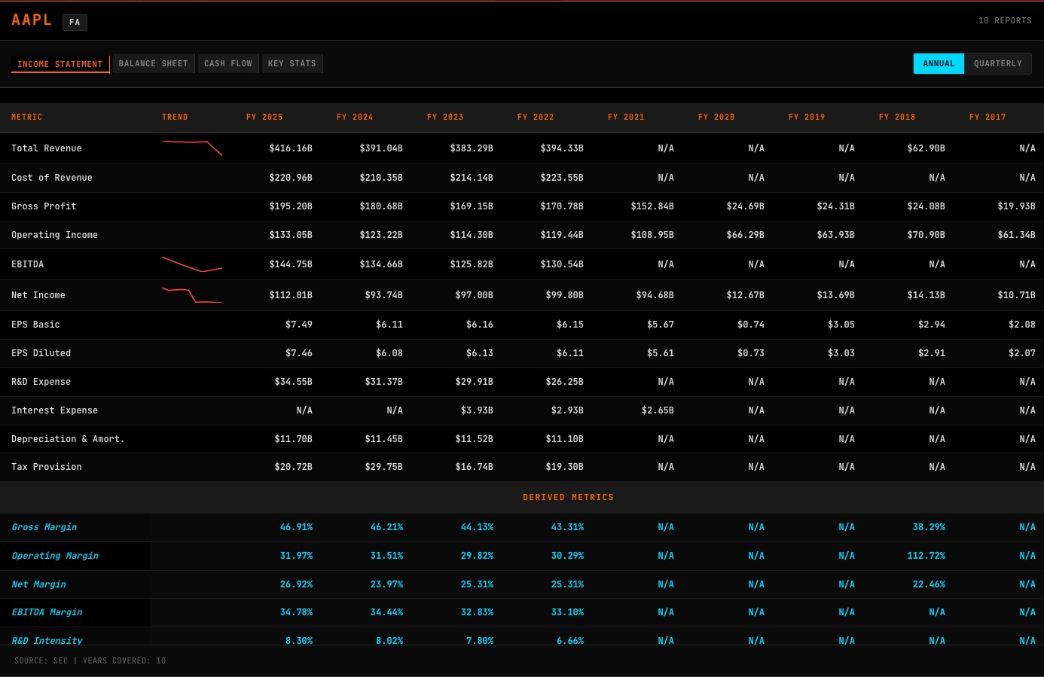Click the TREND column header
This screenshot has height=677, width=1044.
[x=175, y=117]
